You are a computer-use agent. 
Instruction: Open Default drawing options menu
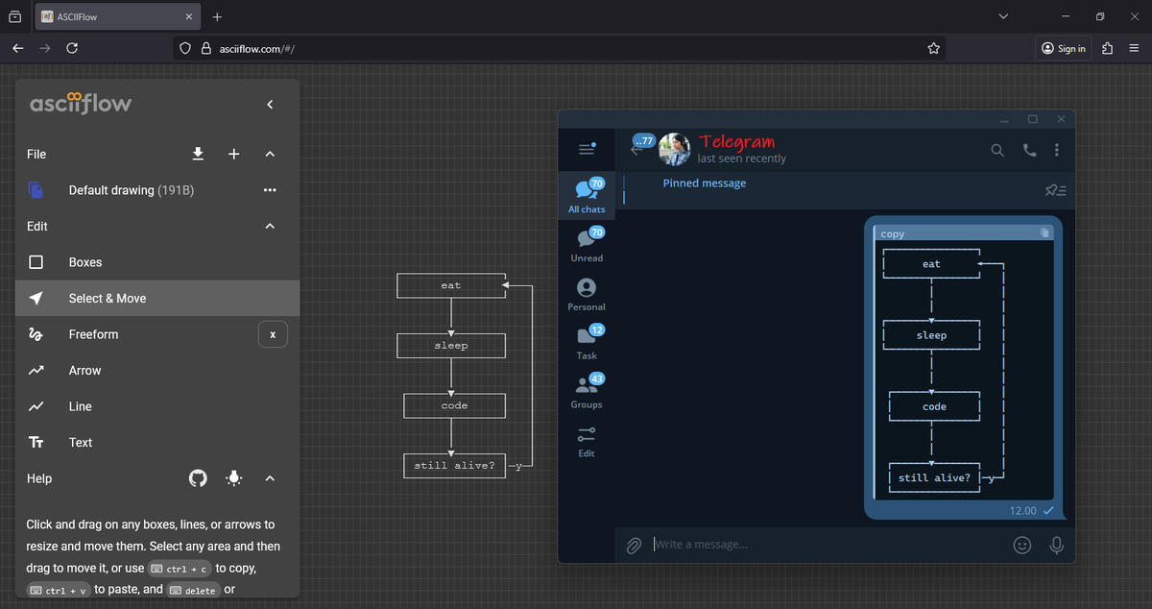click(270, 190)
